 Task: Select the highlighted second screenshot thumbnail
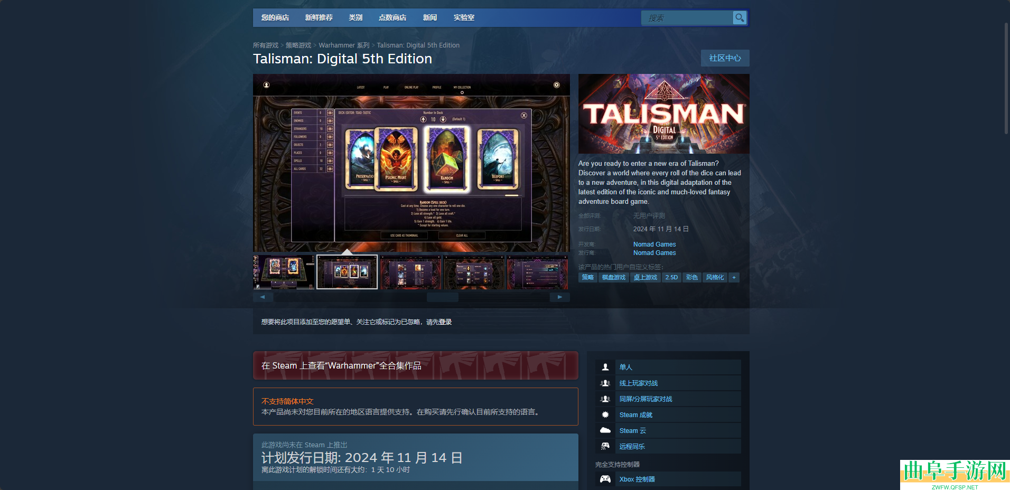point(347,272)
